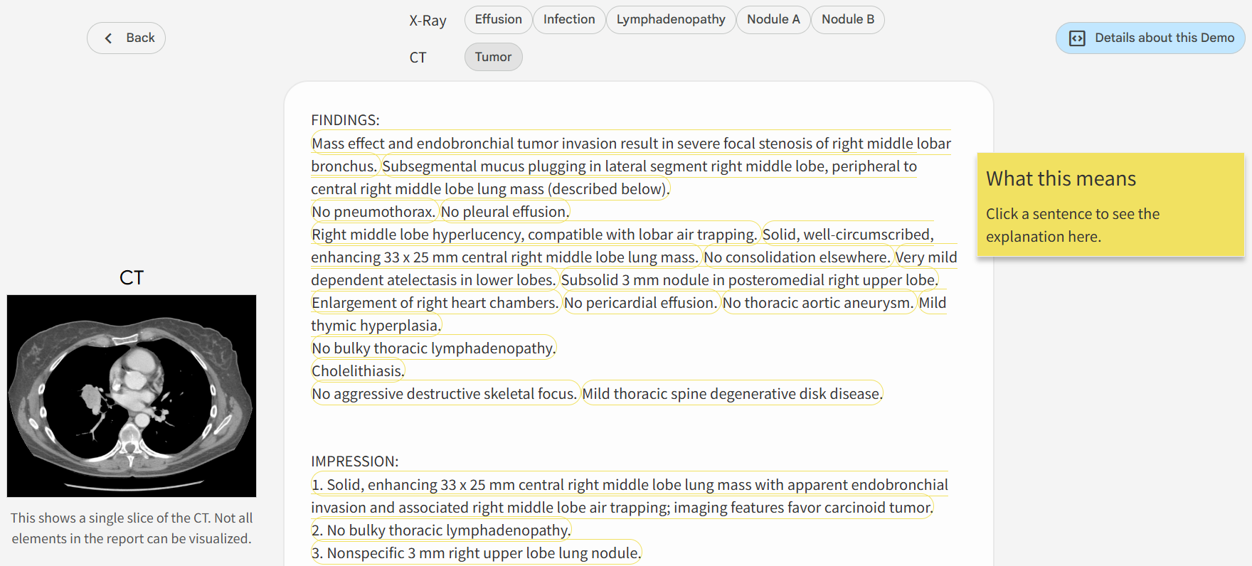Click the 'No pleural effusion.' sentence
This screenshot has width=1252, height=566.
(x=504, y=212)
